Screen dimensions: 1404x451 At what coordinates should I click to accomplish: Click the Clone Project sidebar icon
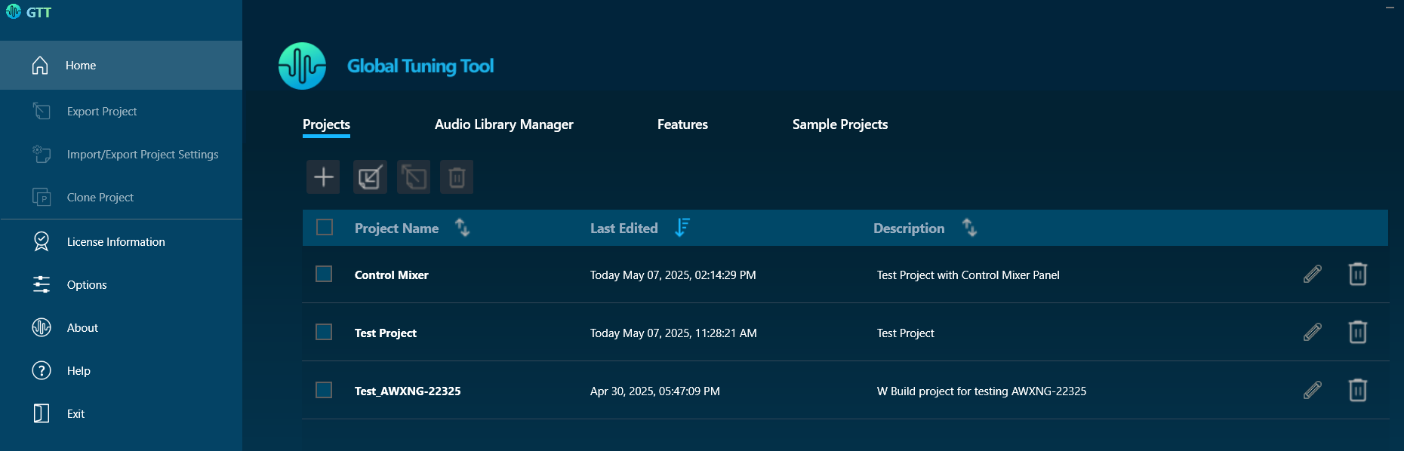pyautogui.click(x=42, y=197)
